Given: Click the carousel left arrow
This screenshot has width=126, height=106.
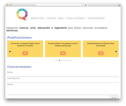Looking at the screenshot, I should [x=10, y=52].
